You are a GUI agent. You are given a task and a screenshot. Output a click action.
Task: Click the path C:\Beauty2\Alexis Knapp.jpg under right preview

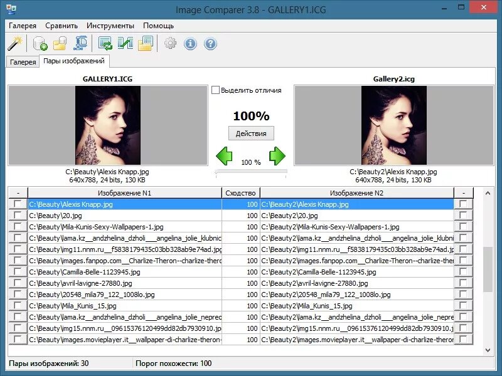pyautogui.click(x=393, y=172)
